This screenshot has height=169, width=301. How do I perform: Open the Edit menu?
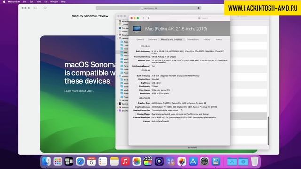[32, 2]
